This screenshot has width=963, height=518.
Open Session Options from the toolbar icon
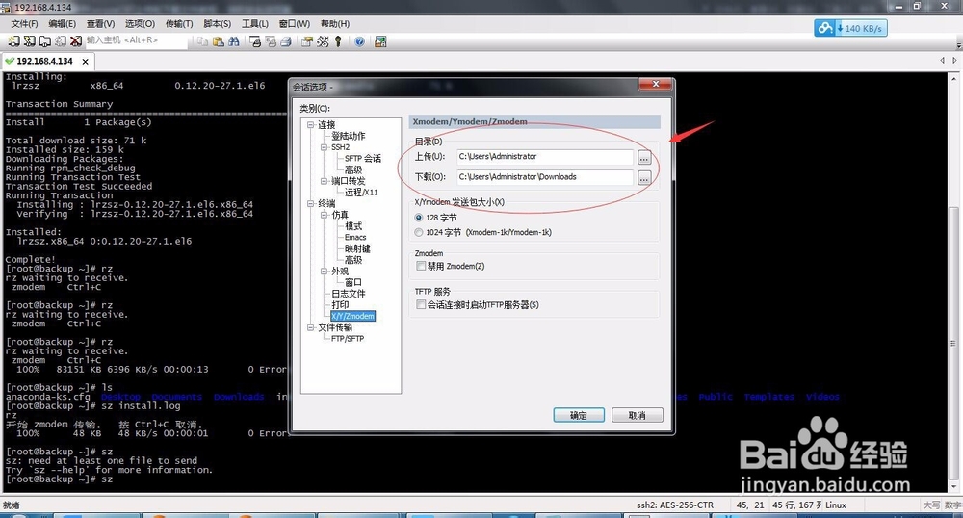pos(307,41)
